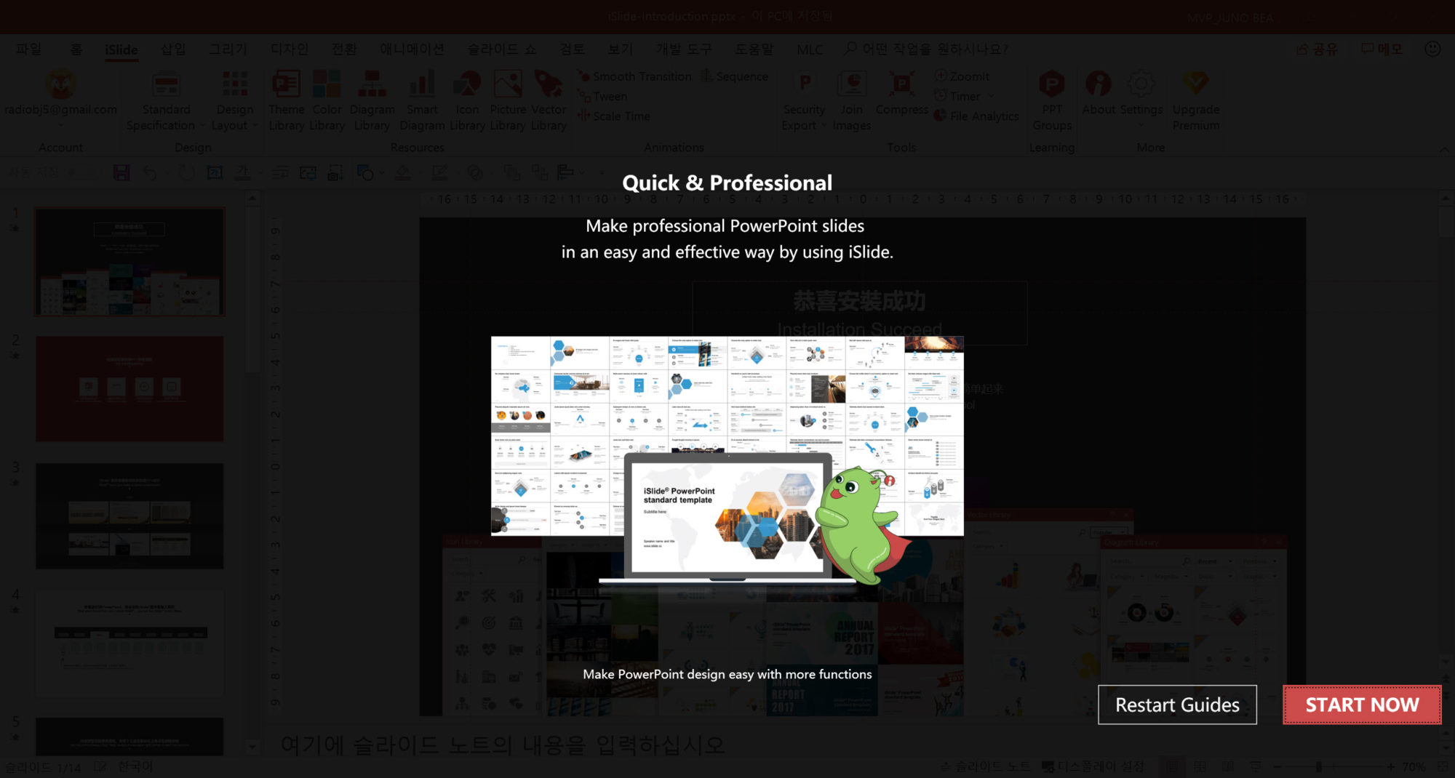Click the 공유 share button

point(1318,49)
